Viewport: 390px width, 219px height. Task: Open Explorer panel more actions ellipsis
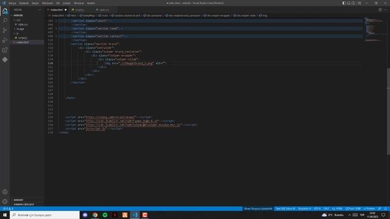tap(40, 10)
